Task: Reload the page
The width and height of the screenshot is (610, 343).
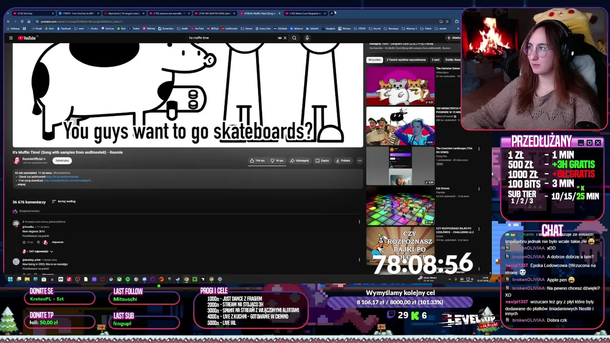Action: [22, 21]
